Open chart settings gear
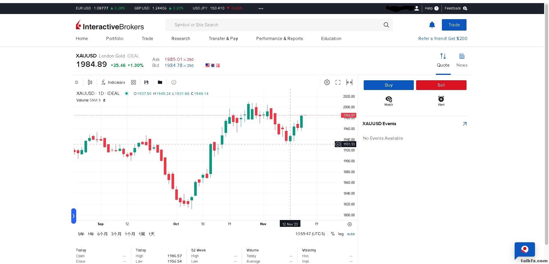The height and width of the screenshot is (264, 549). [327, 82]
